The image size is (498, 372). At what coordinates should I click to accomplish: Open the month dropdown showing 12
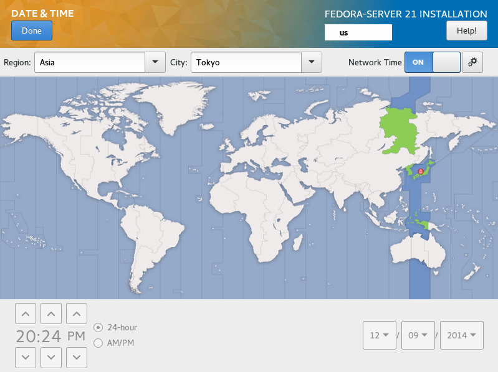click(x=380, y=335)
